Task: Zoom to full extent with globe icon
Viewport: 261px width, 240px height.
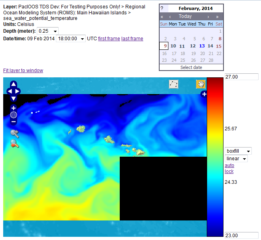Action: (x=14, y=115)
